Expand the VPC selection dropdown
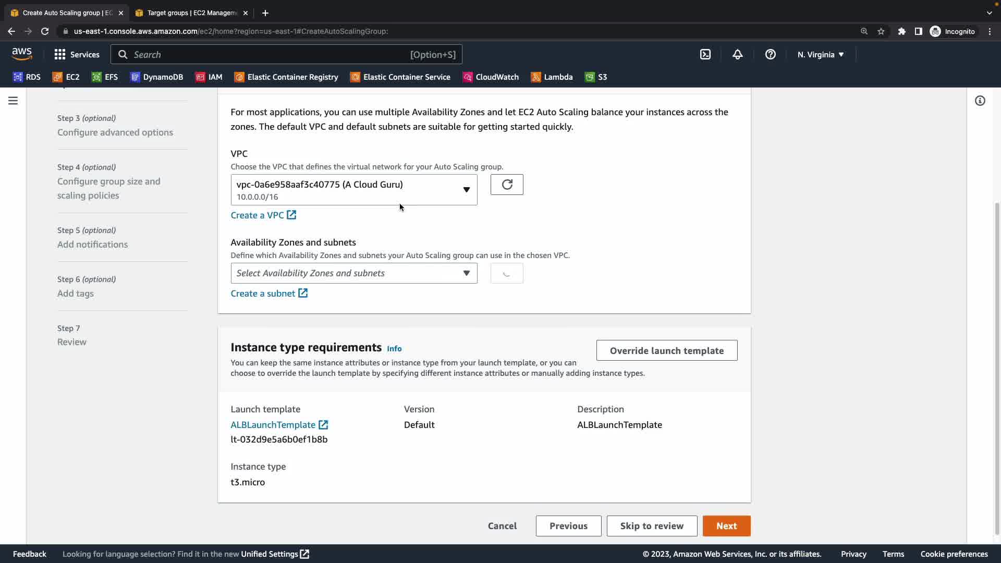 (x=353, y=190)
